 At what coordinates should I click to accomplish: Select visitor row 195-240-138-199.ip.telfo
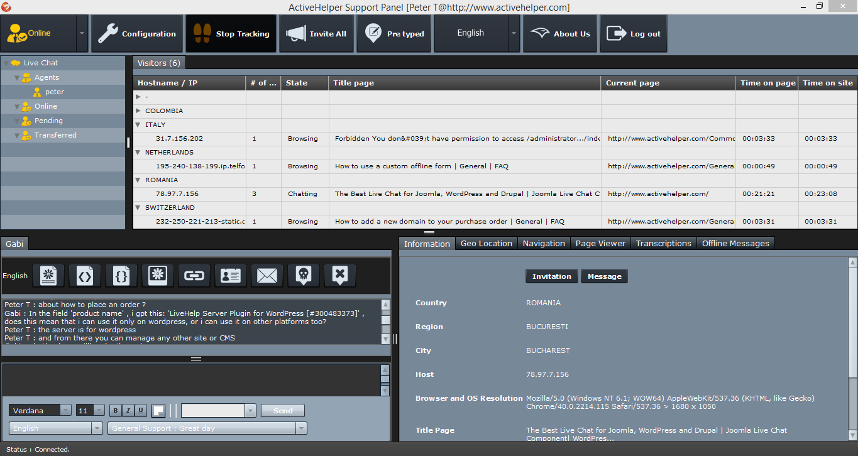(495, 166)
